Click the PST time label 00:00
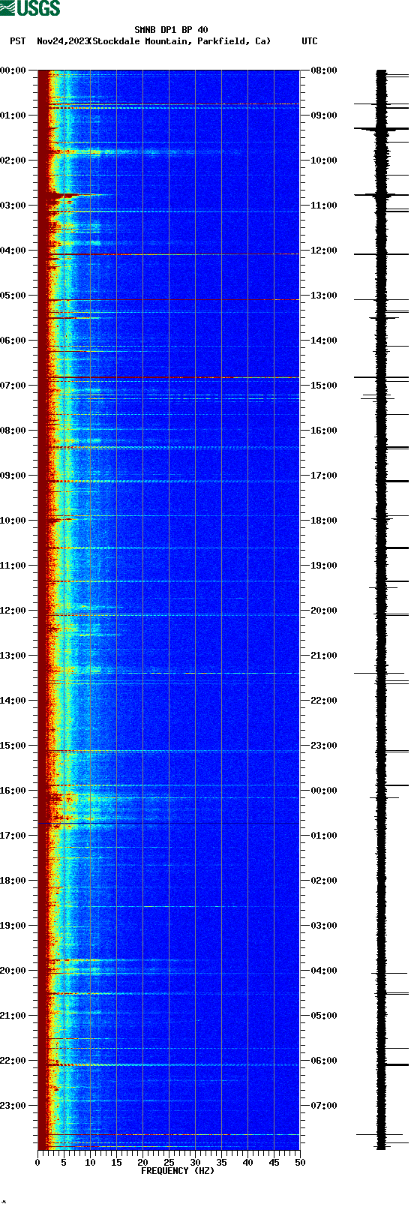Viewport: 414px width, 1210px height. pyautogui.click(x=13, y=71)
